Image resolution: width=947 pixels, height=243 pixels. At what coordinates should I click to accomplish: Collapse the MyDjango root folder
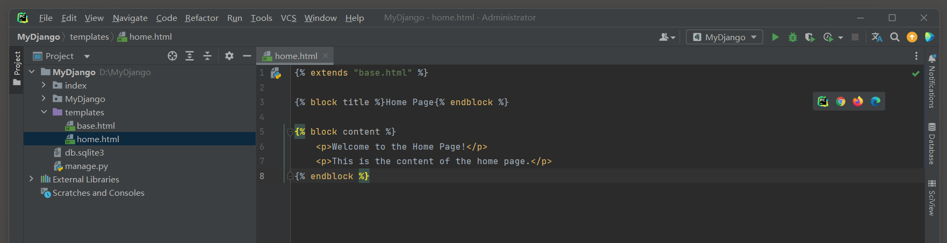click(32, 72)
